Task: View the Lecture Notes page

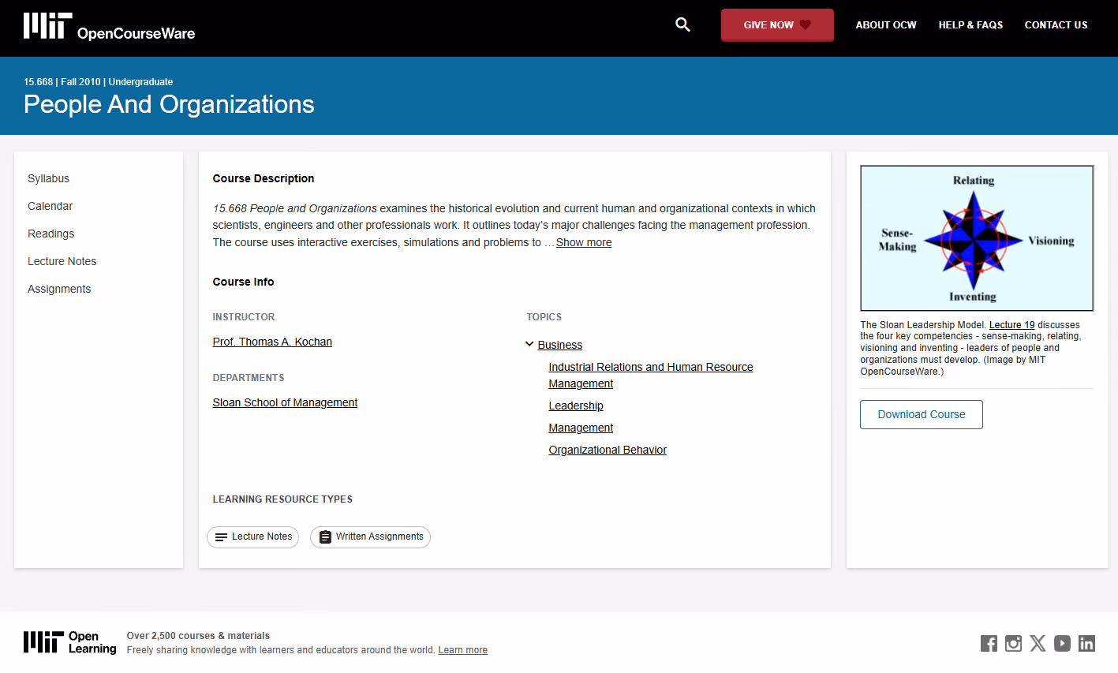Action: point(62,261)
